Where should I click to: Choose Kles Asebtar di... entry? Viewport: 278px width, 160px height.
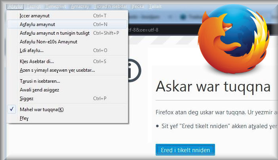click(x=67, y=61)
